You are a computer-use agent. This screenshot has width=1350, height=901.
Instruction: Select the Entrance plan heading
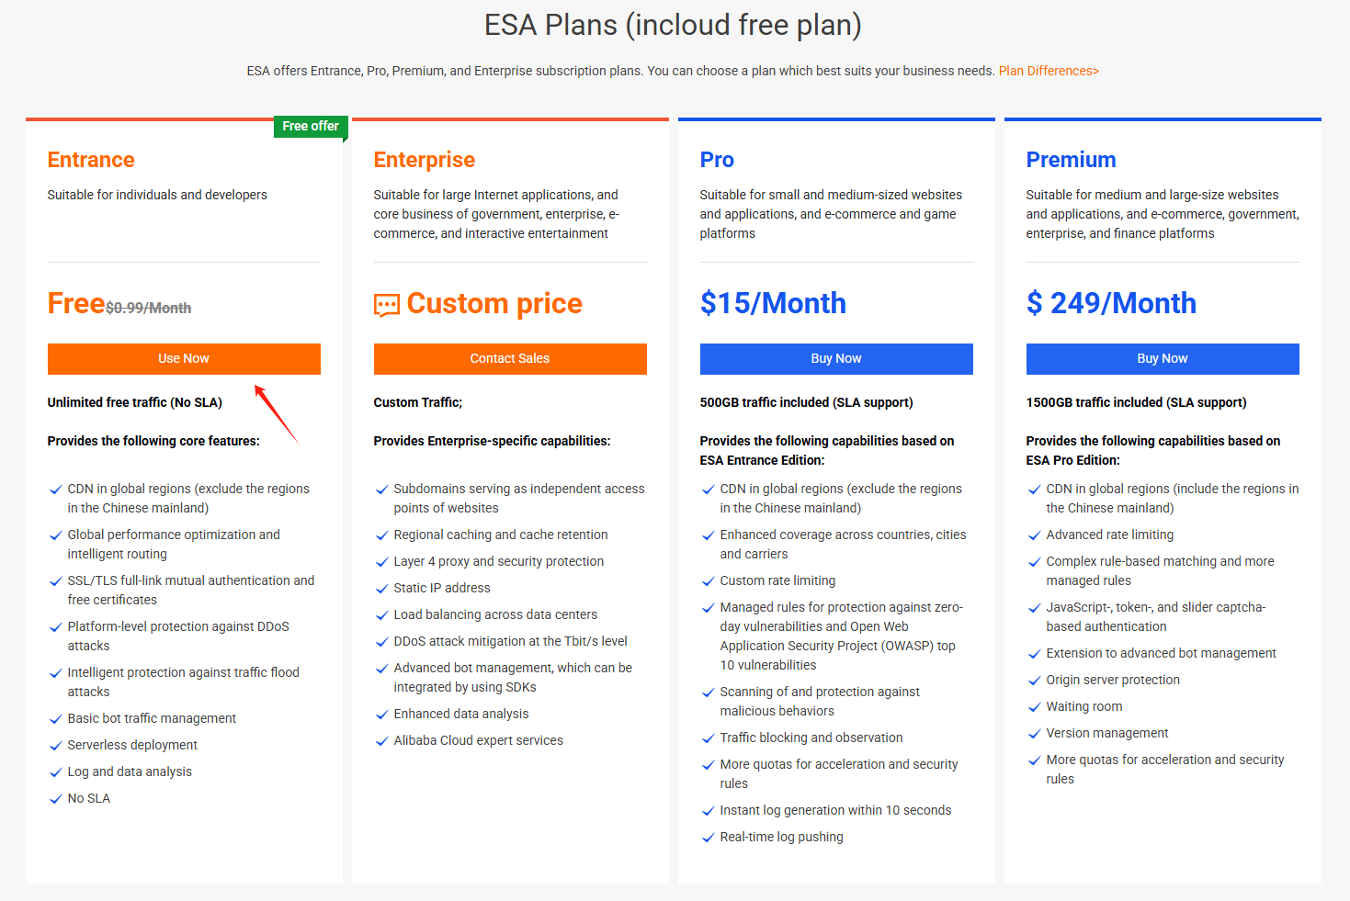click(91, 160)
